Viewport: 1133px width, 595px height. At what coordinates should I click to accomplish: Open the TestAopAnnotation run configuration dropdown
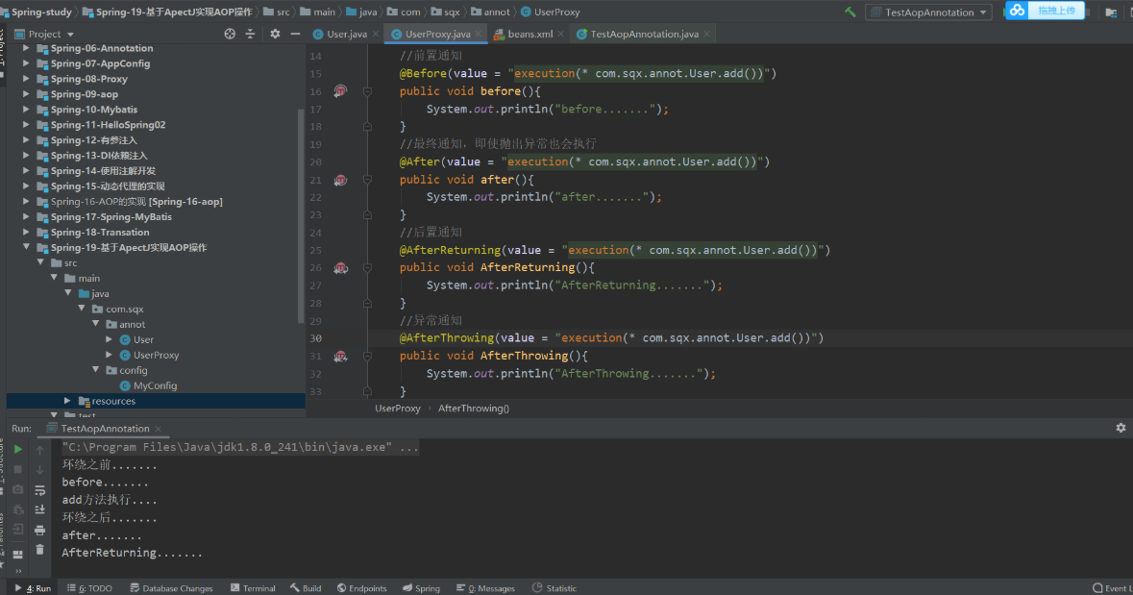click(x=928, y=12)
